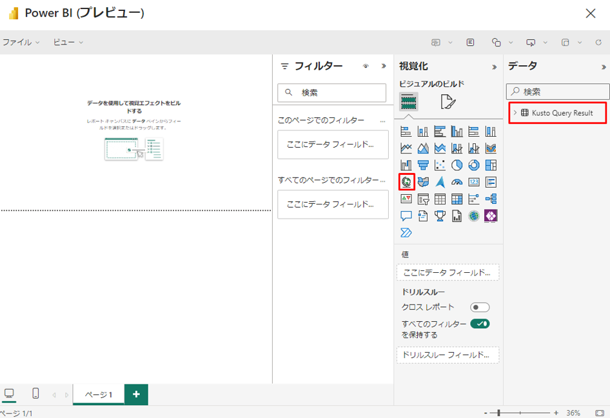Click the refresh button in toolbar

tap(598, 43)
